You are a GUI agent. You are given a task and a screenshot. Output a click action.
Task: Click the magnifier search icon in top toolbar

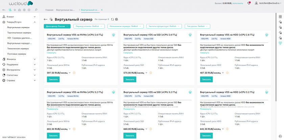tap(36, 10)
